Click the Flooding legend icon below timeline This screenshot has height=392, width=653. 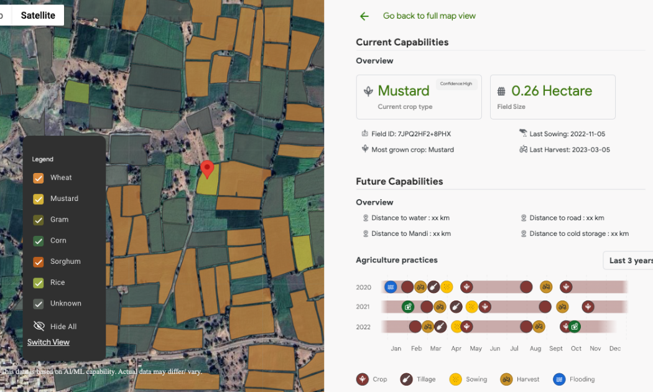[559, 379]
